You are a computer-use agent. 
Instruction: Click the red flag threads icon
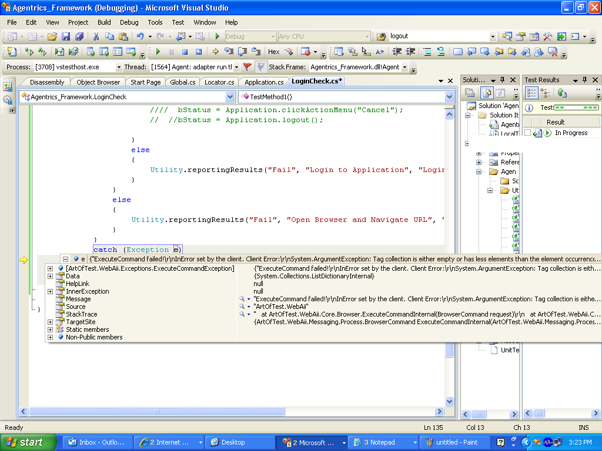click(x=248, y=67)
